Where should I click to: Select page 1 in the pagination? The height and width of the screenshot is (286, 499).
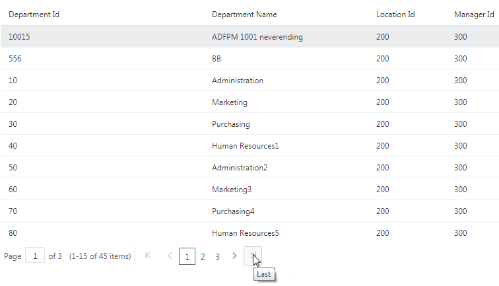tap(187, 256)
